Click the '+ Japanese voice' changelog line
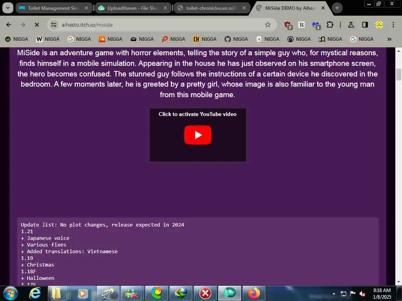Image resolution: width=402 pixels, height=301 pixels. pos(45,238)
